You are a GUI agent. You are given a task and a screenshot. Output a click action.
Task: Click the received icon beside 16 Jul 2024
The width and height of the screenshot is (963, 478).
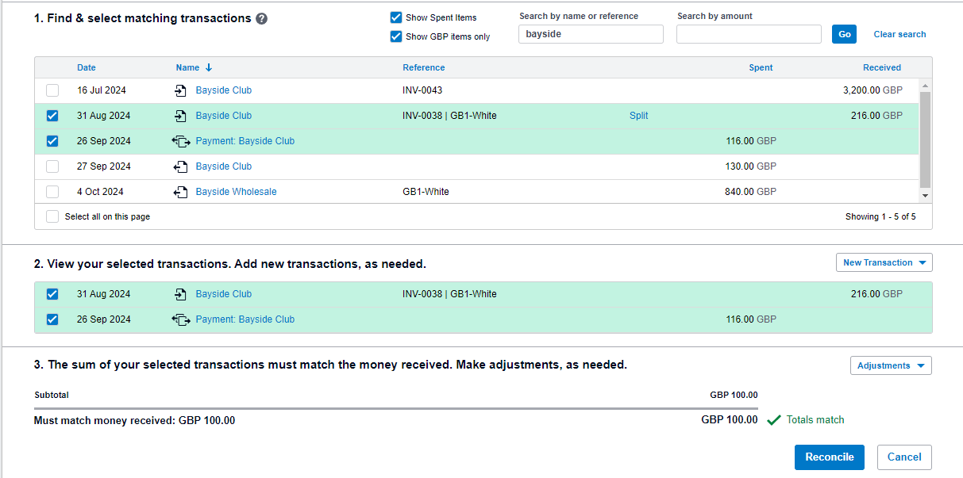180,90
